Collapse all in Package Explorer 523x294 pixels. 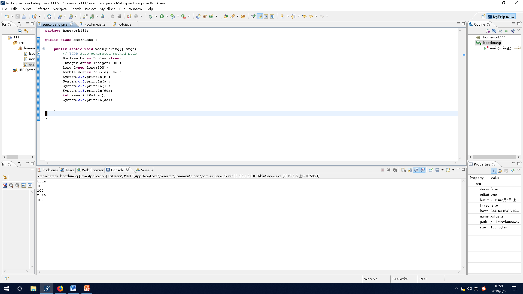[x=20, y=31]
